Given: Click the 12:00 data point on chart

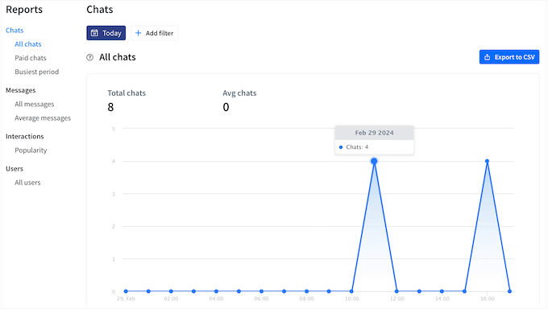Looking at the screenshot, I should [x=396, y=291].
